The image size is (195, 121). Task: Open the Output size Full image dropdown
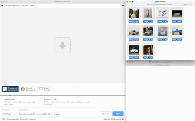coord(9,114)
